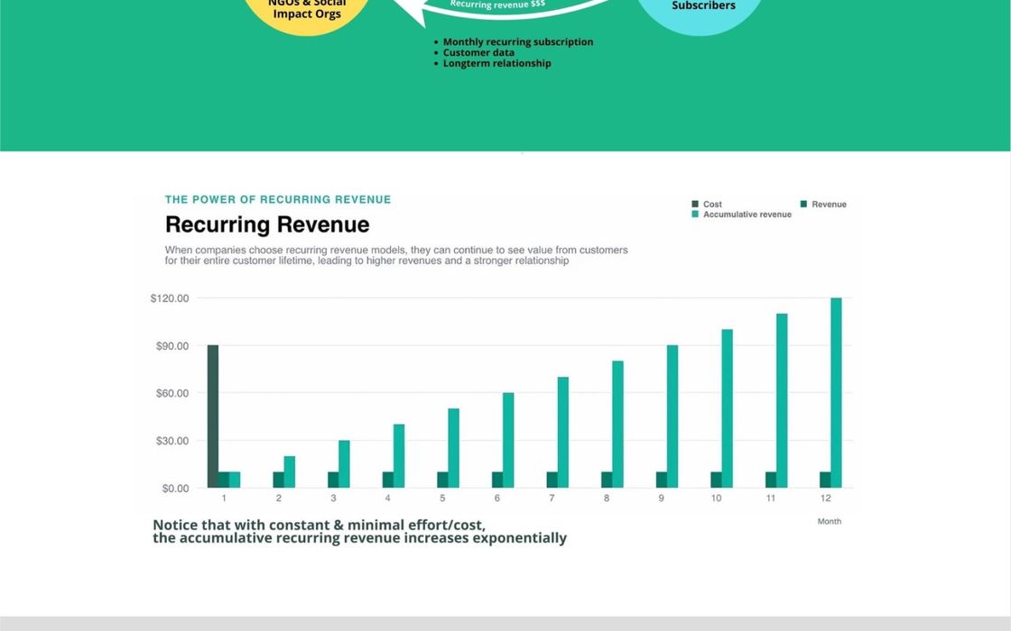Click the "Longterm relationship" bullet
1011x631 pixels.
pyautogui.click(x=497, y=63)
